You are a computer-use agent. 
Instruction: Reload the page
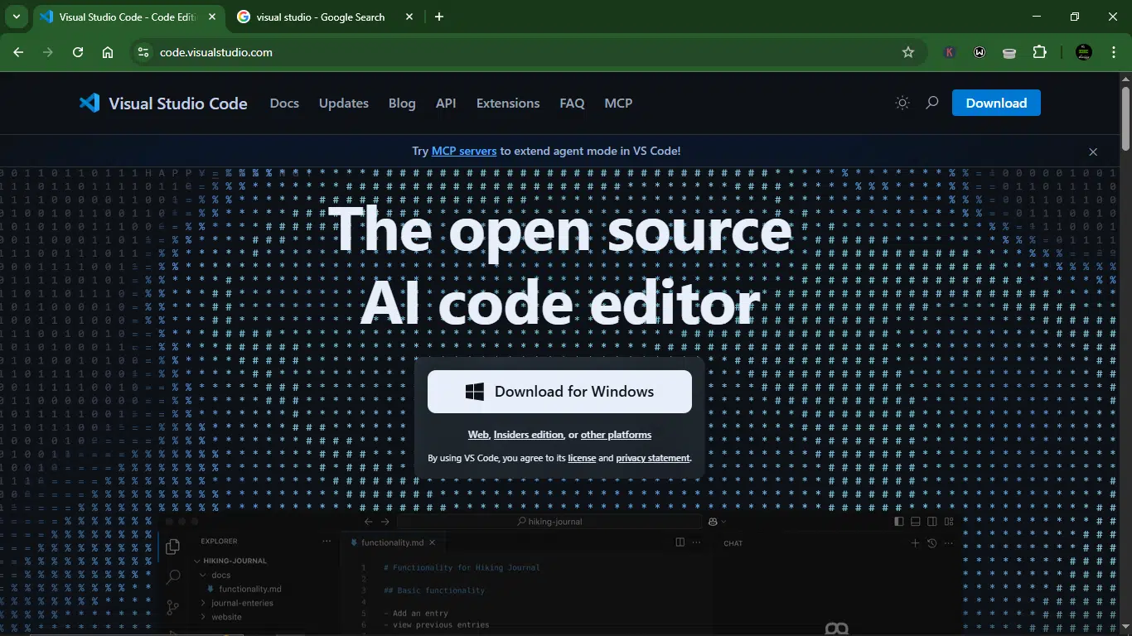[x=78, y=52]
